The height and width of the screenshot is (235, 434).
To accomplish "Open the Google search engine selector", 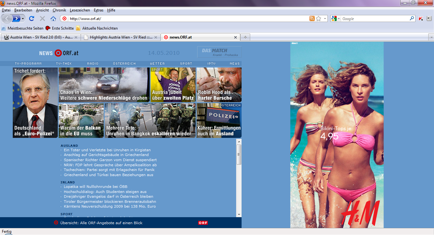I will [336, 18].
